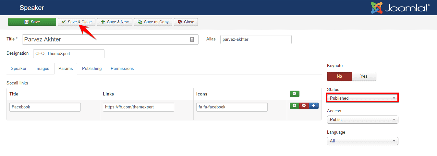Click the Save & New button
Screen dimensions: 437x156
115,22
